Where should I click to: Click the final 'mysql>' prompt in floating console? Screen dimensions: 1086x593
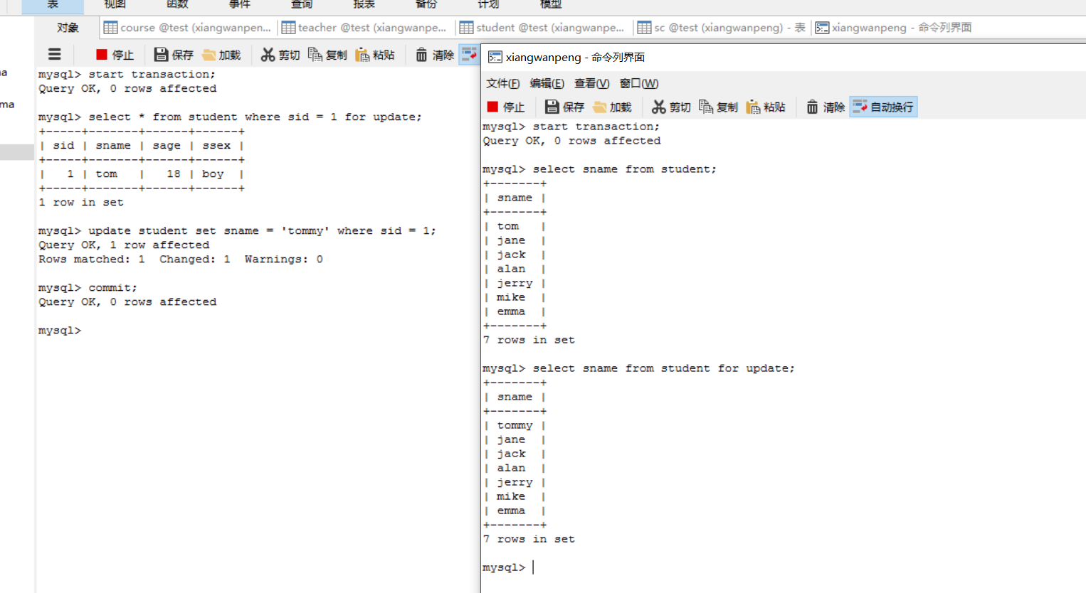tap(504, 567)
